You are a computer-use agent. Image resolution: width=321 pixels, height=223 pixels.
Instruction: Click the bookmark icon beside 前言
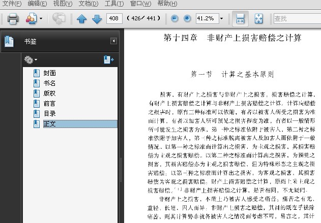click(37, 104)
